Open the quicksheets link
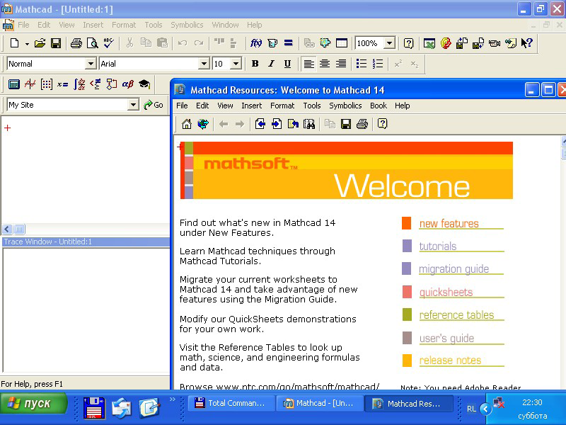566x425 pixels. coord(446,292)
